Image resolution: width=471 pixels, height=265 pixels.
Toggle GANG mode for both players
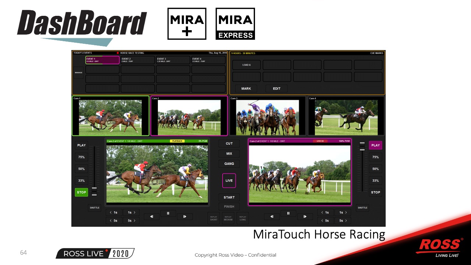[x=229, y=164]
